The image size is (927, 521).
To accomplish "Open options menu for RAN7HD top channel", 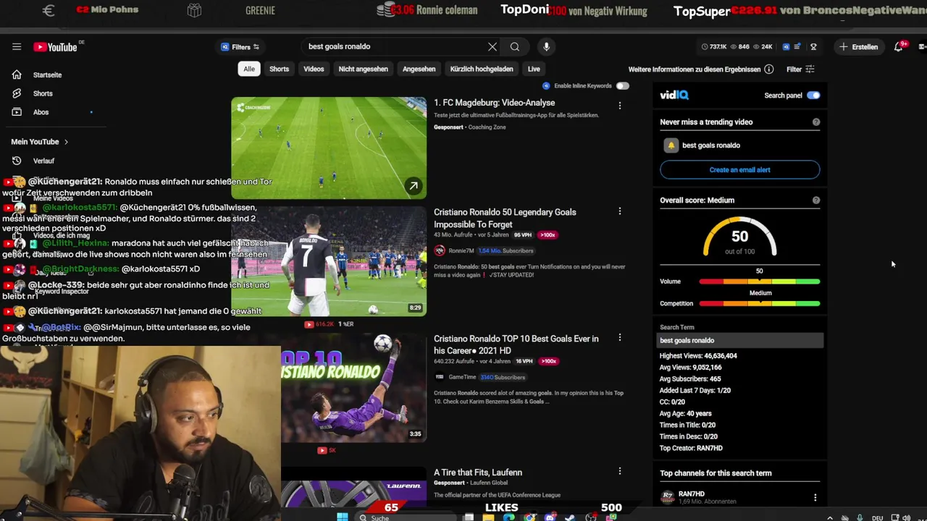I will point(815,498).
